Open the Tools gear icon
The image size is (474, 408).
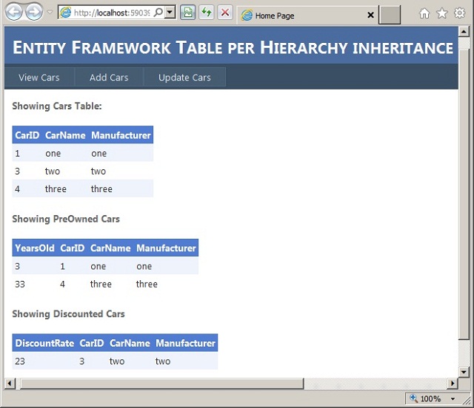459,13
